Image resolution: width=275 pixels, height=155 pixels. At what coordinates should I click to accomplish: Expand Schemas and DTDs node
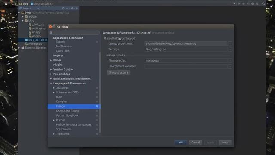pyautogui.click(x=54, y=93)
